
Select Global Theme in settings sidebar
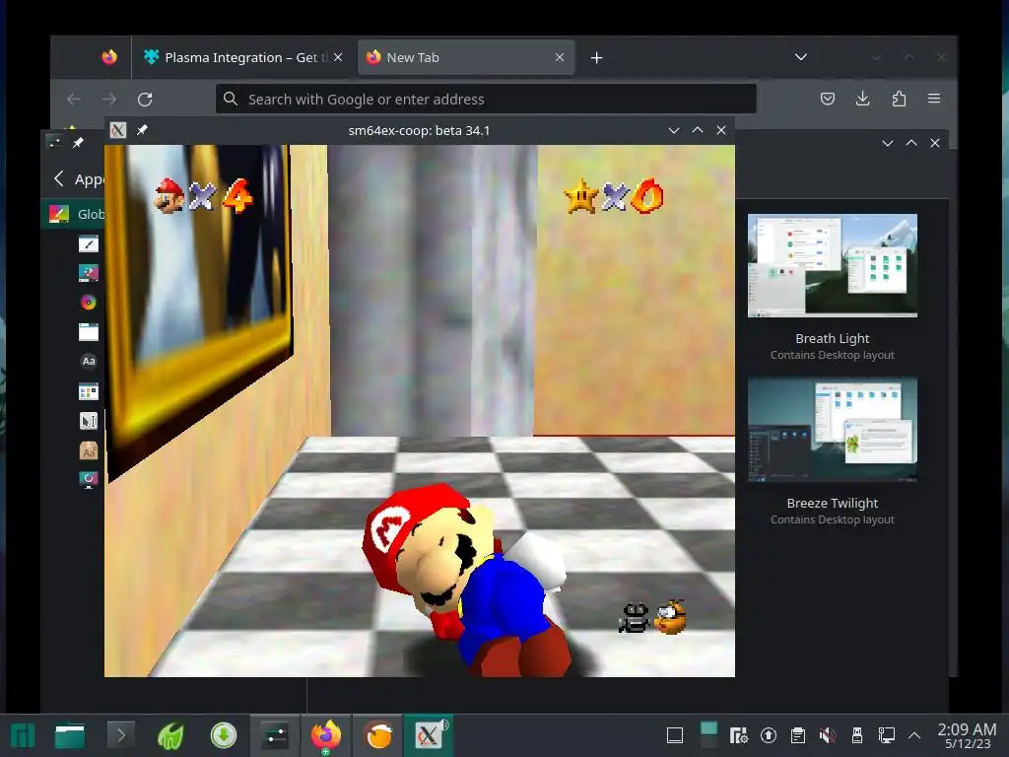pyautogui.click(x=74, y=214)
